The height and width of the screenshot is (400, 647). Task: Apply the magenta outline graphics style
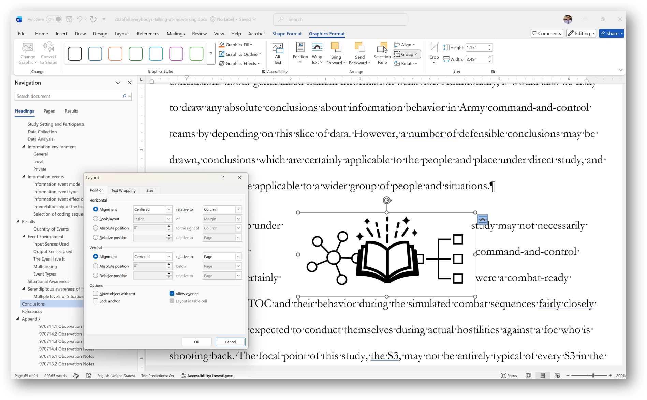176,54
